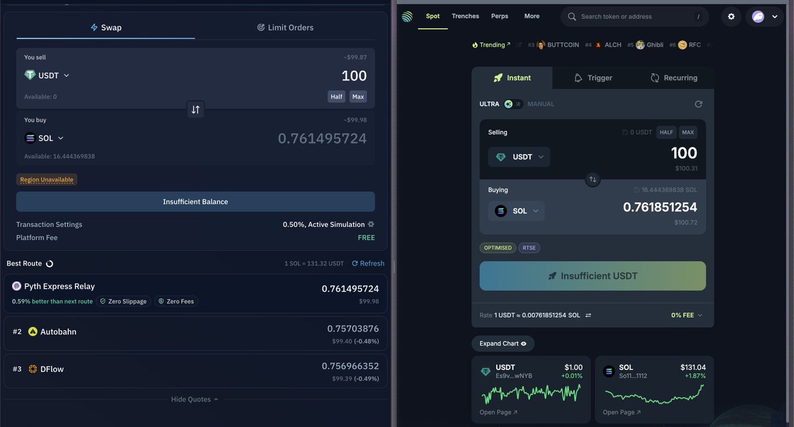Click the DFlow logo icon
794x427 pixels.
(x=33, y=369)
